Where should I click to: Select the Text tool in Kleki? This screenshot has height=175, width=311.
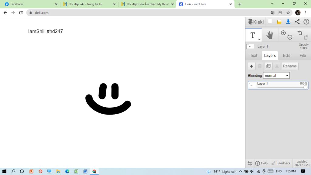coord(252,35)
